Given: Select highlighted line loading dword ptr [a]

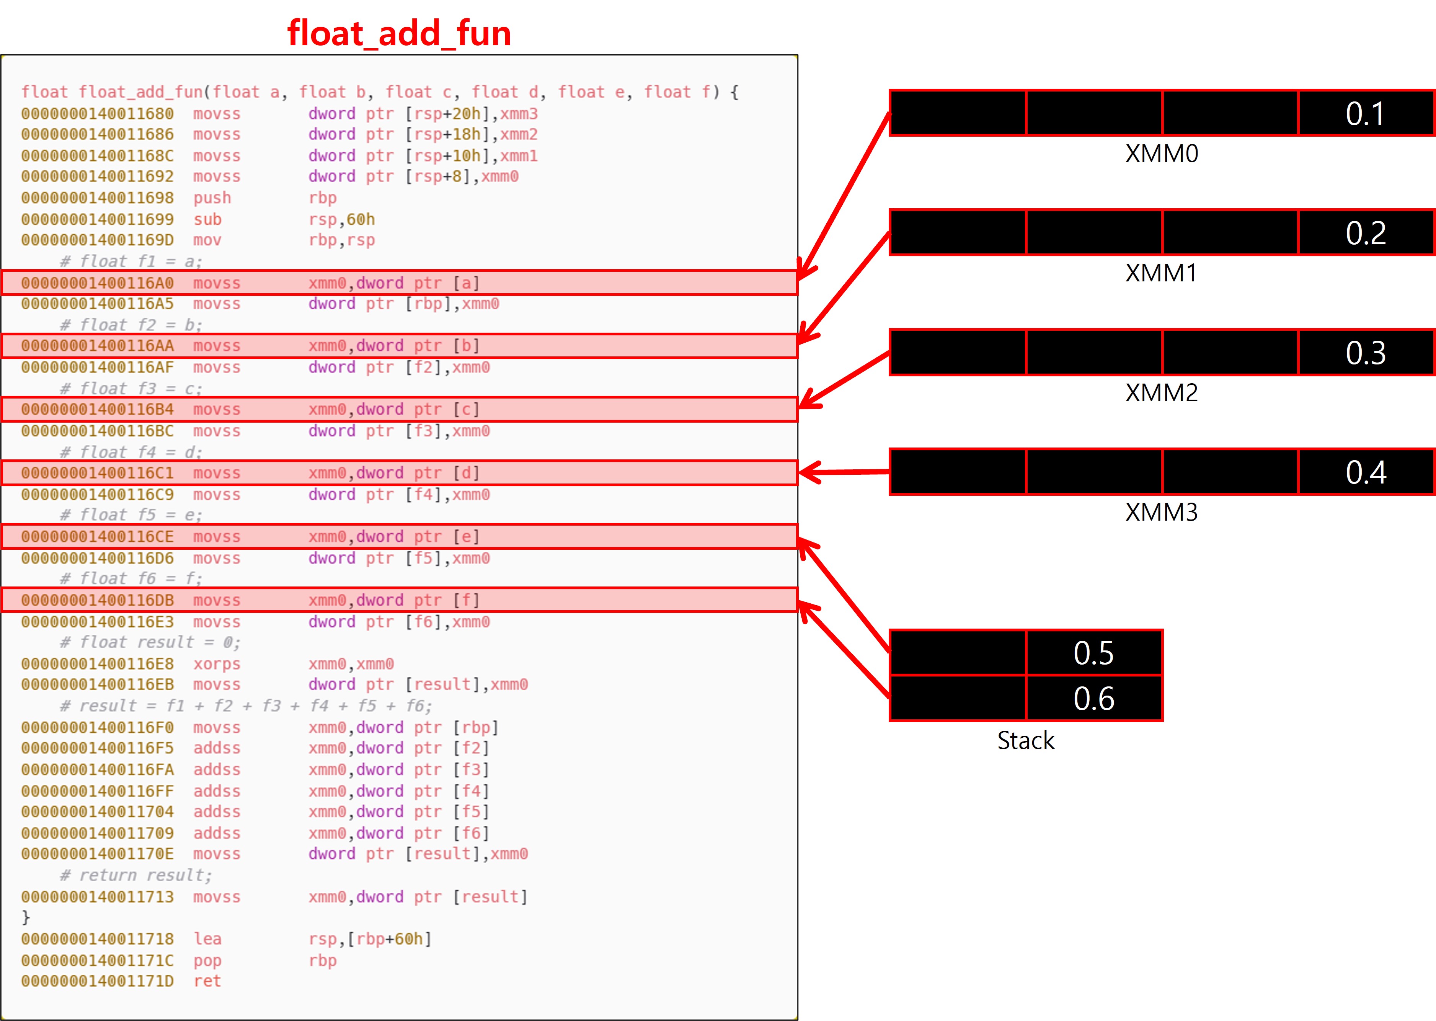Looking at the screenshot, I should [399, 283].
